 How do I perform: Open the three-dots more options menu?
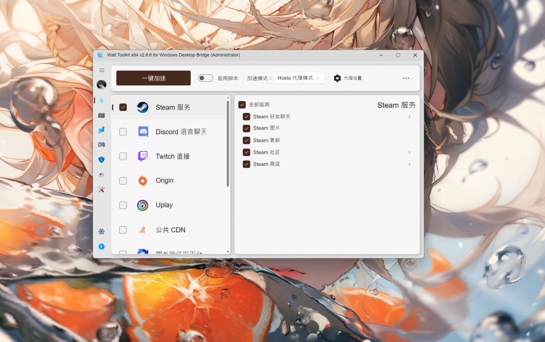point(406,78)
